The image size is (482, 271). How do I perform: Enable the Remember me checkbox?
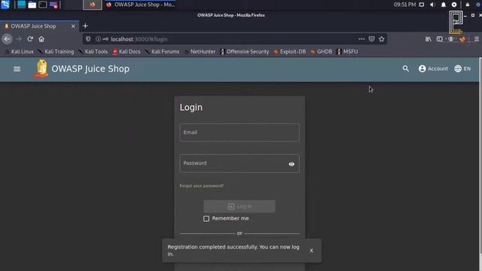(206, 218)
